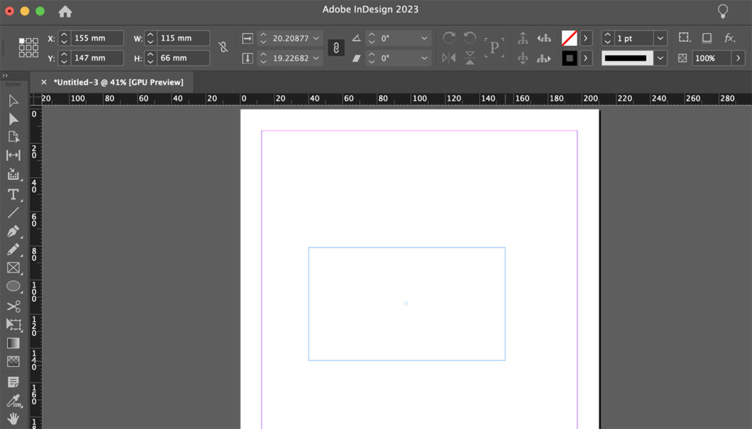Select the Direct Selection tool
This screenshot has width=752, height=429.
tap(13, 120)
